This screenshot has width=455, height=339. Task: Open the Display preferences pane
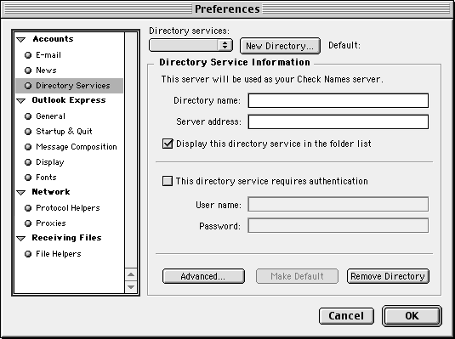click(50, 162)
